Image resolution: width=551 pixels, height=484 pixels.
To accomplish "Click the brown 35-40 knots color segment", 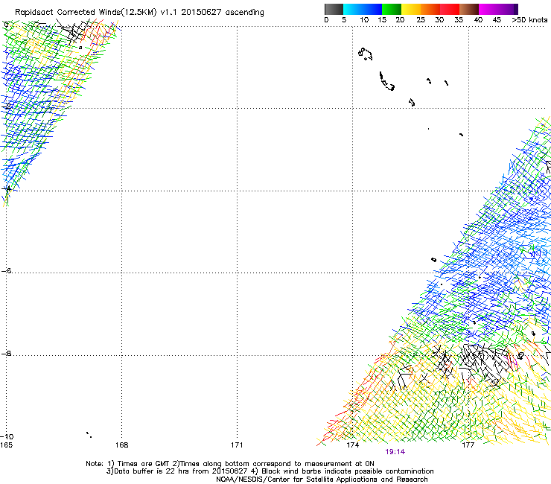I will tap(469, 9).
